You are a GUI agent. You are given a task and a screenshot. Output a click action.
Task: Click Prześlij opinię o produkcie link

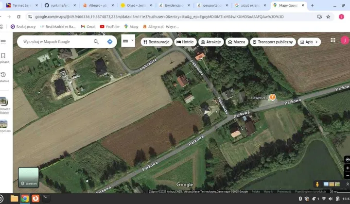[311, 191]
